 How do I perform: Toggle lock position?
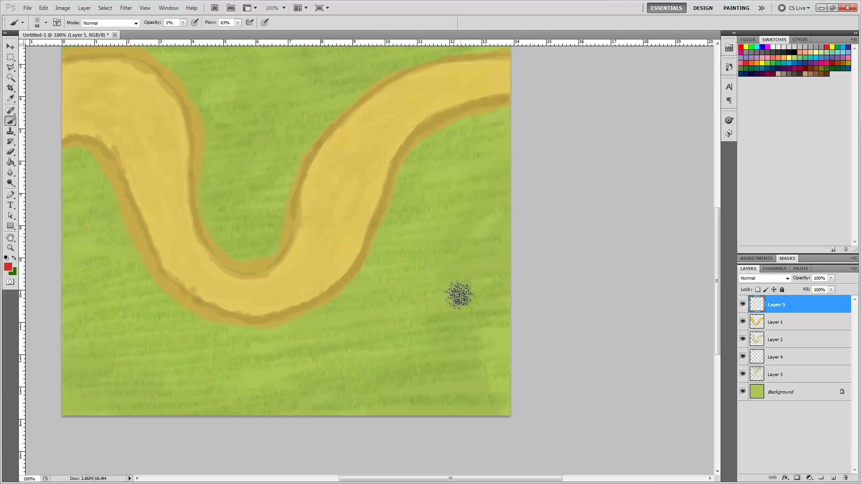click(774, 290)
